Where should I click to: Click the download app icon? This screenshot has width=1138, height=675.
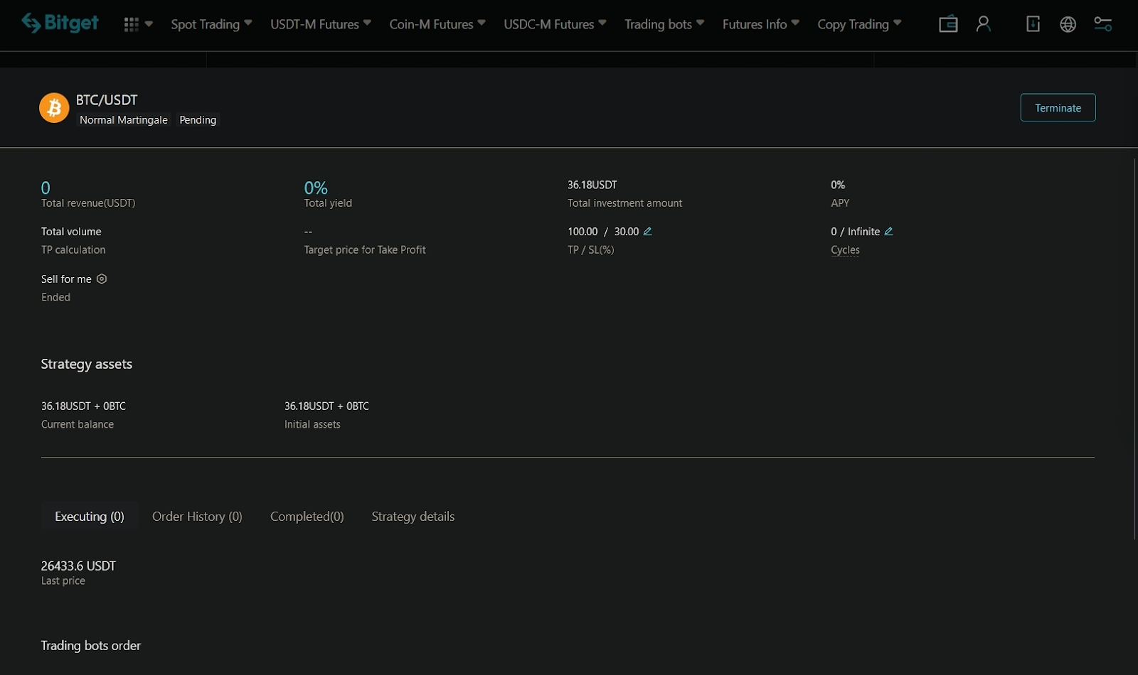pos(1033,24)
